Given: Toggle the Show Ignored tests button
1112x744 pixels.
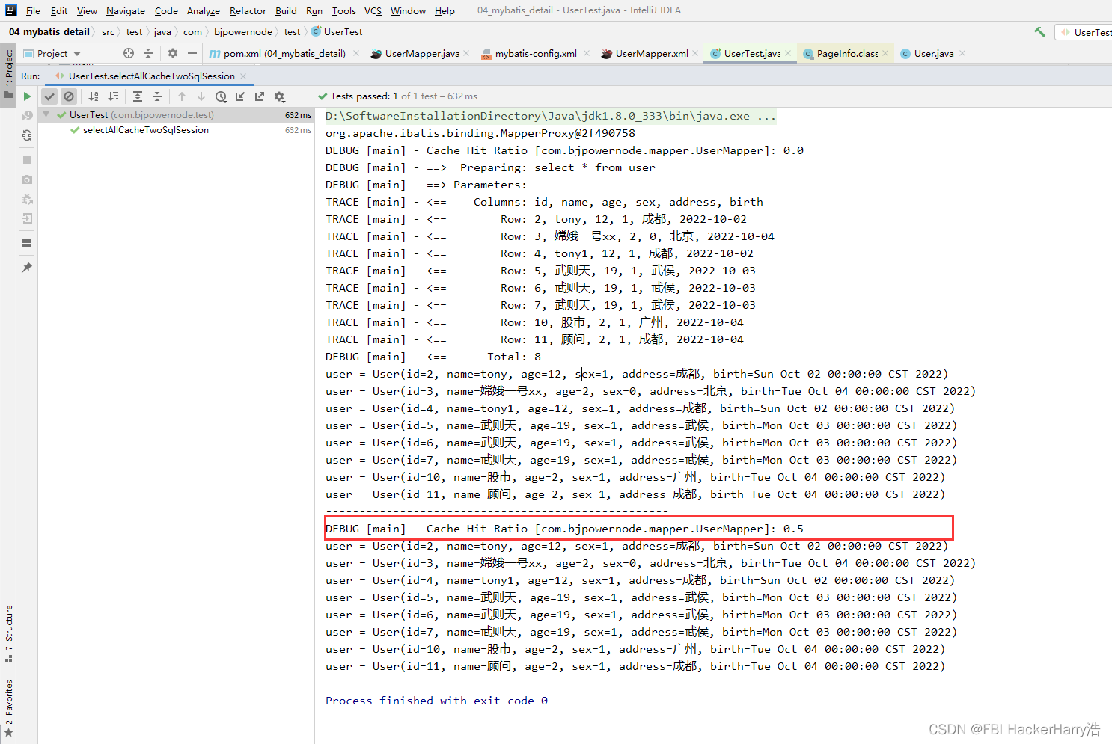Looking at the screenshot, I should click(x=69, y=96).
